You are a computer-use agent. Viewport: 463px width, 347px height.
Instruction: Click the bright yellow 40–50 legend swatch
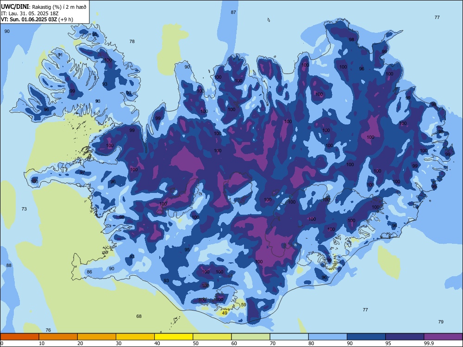(174, 337)
